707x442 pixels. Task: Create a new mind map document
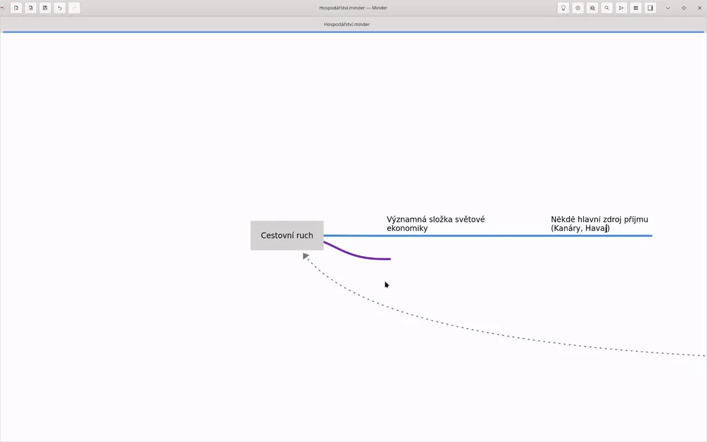click(x=16, y=7)
